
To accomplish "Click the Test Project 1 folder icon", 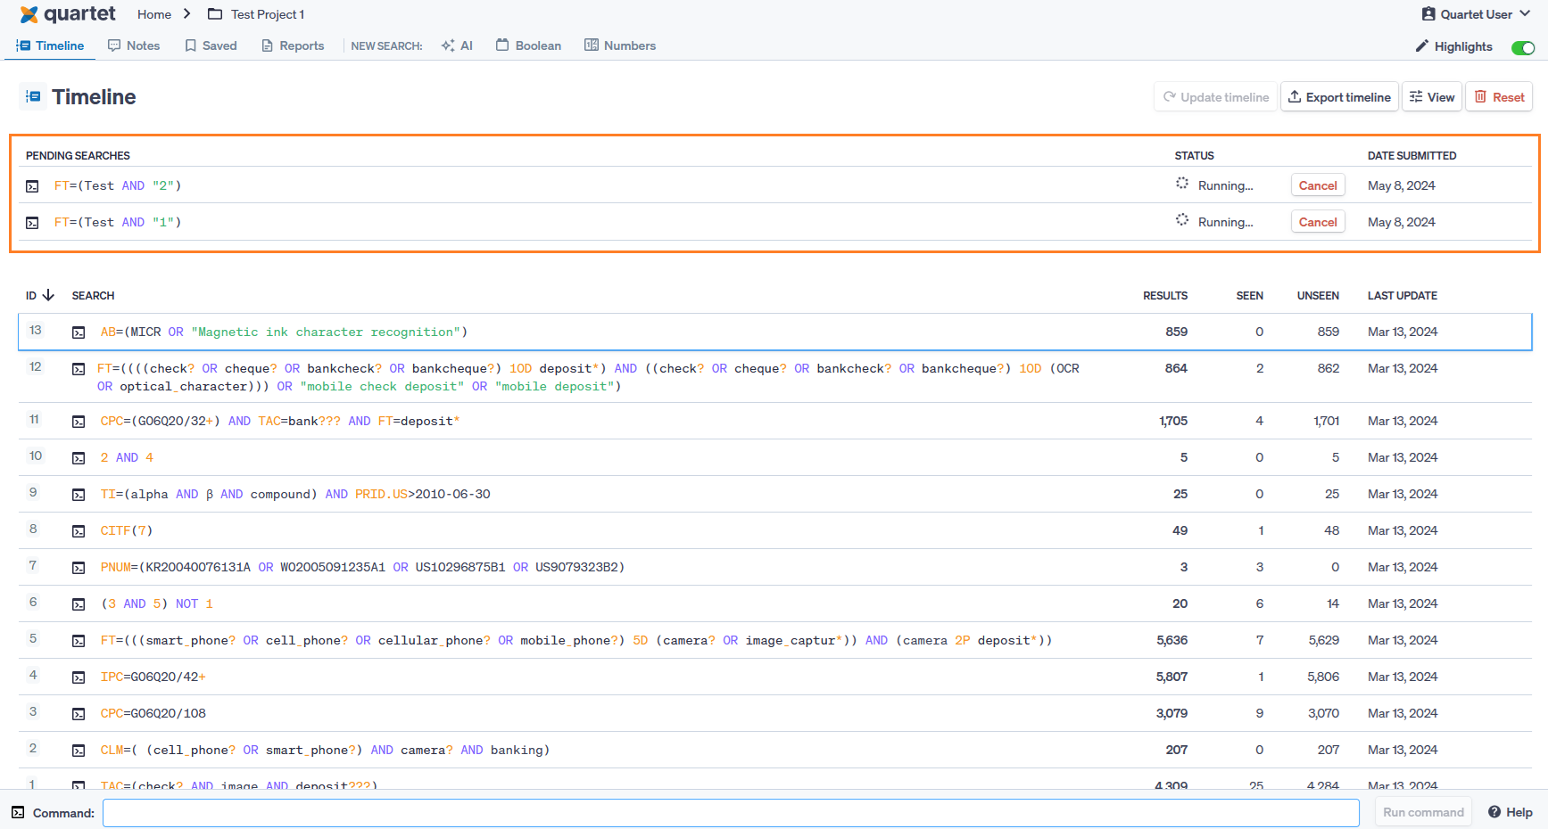I will point(215,14).
